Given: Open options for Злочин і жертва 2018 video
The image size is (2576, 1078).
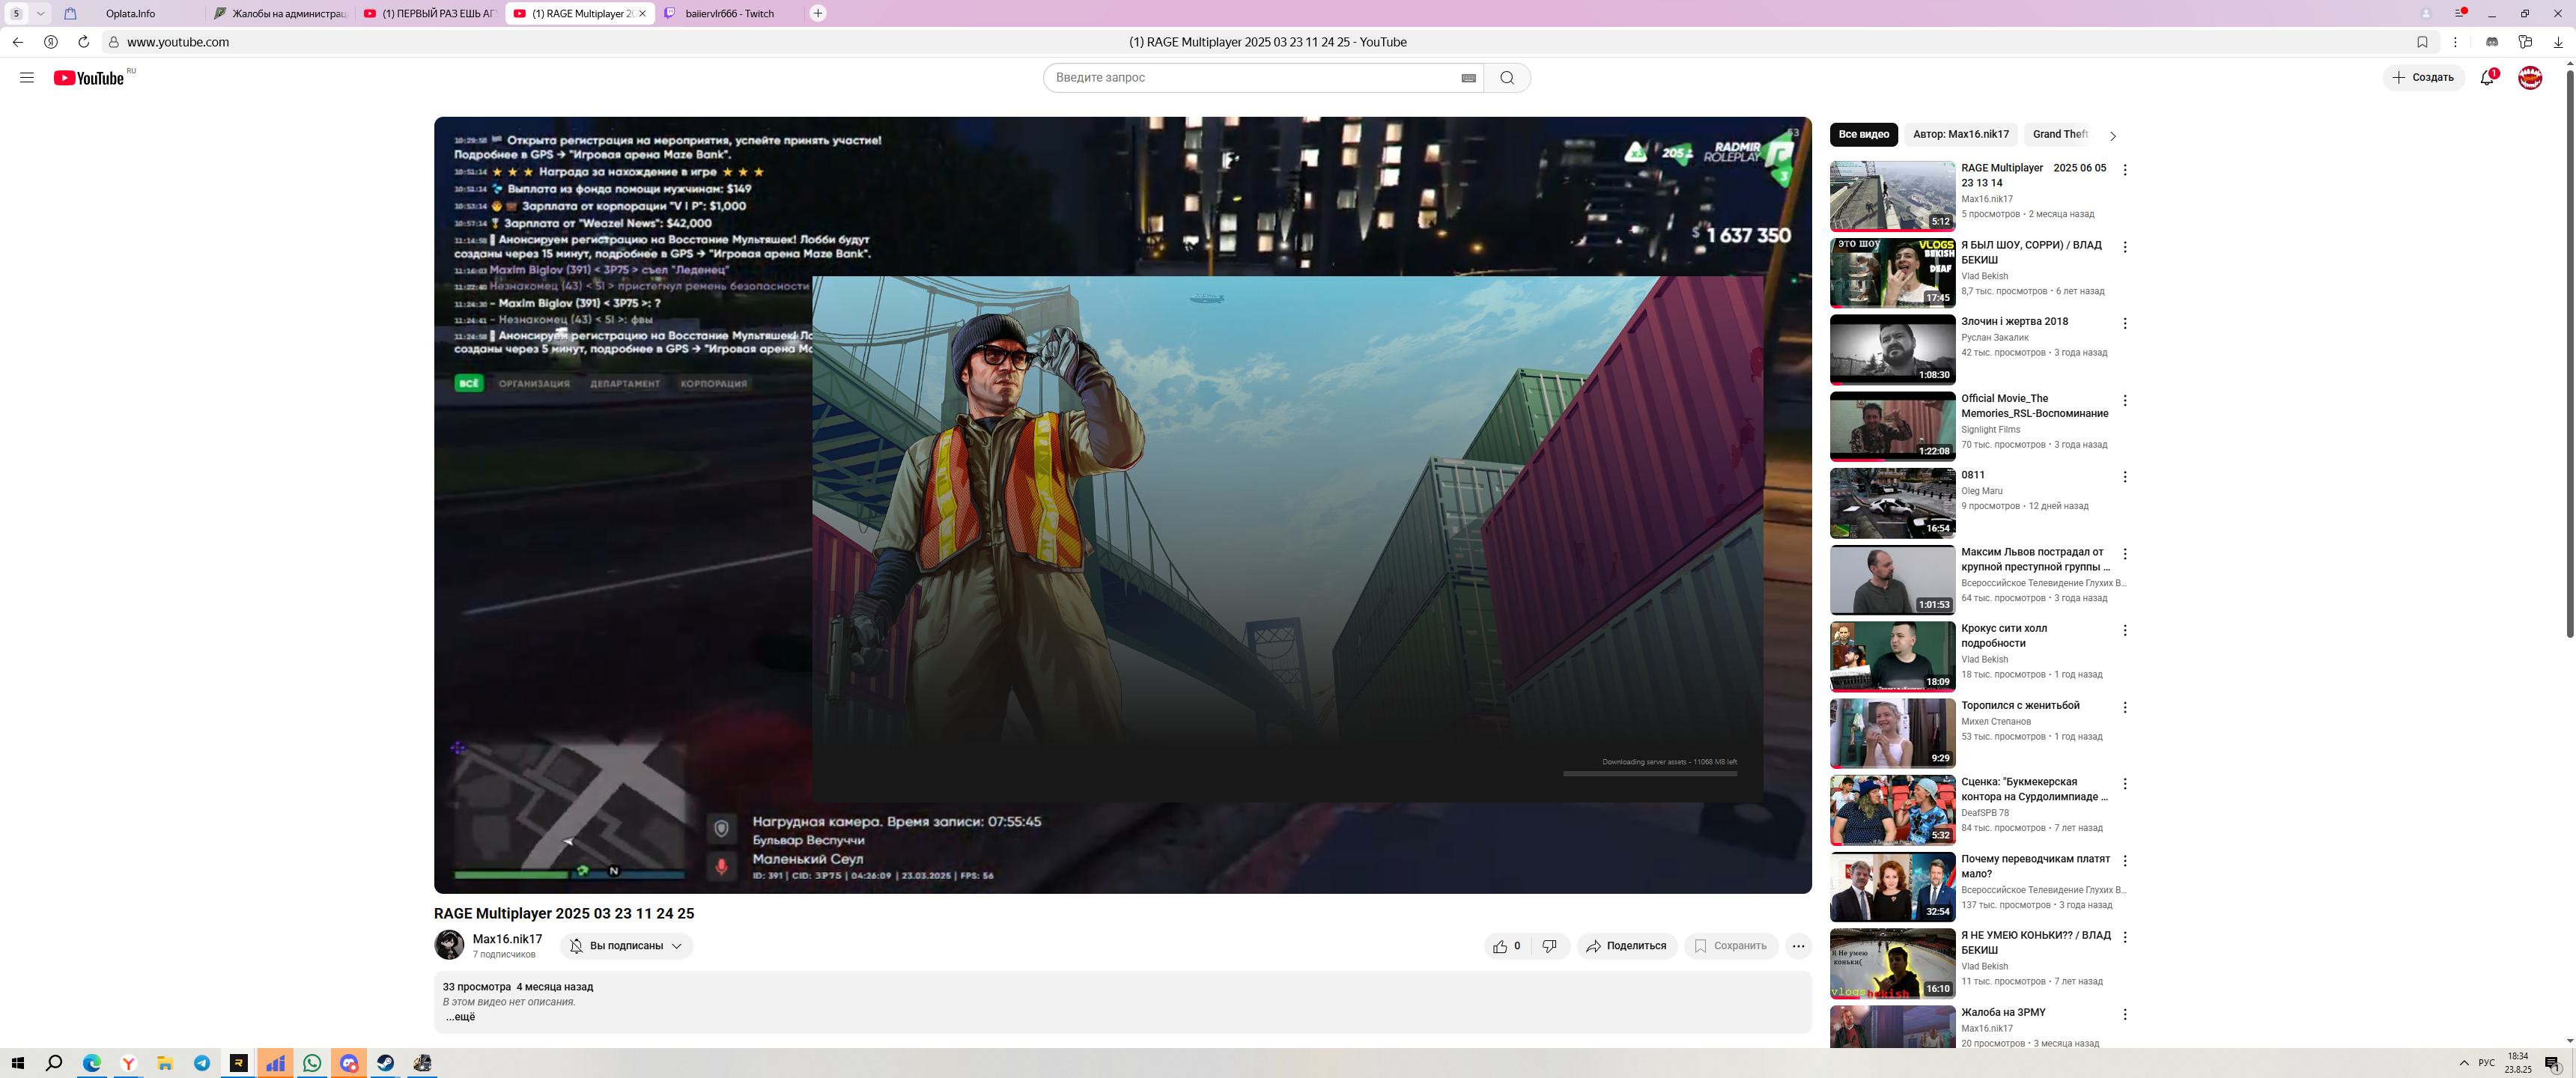Looking at the screenshot, I should (x=2124, y=324).
